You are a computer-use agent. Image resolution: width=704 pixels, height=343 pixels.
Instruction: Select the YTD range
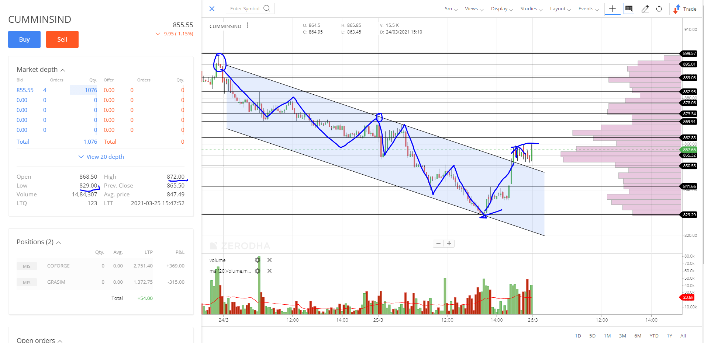click(654, 336)
